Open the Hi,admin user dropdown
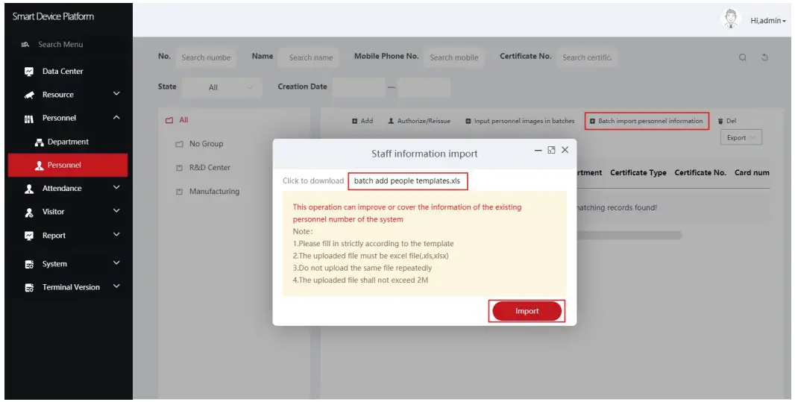This screenshot has height=402, width=795. [768, 21]
